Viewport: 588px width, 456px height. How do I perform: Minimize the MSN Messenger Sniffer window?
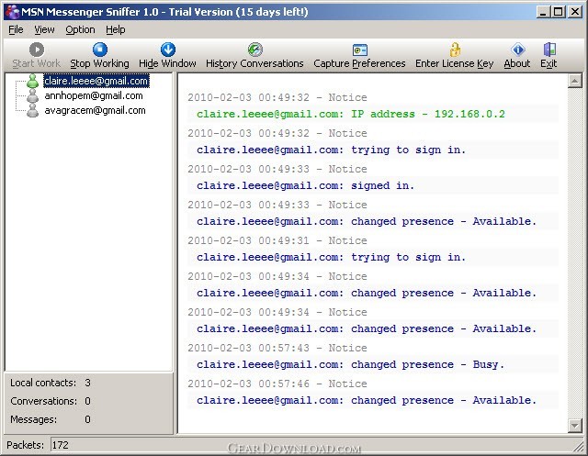[x=543, y=12]
